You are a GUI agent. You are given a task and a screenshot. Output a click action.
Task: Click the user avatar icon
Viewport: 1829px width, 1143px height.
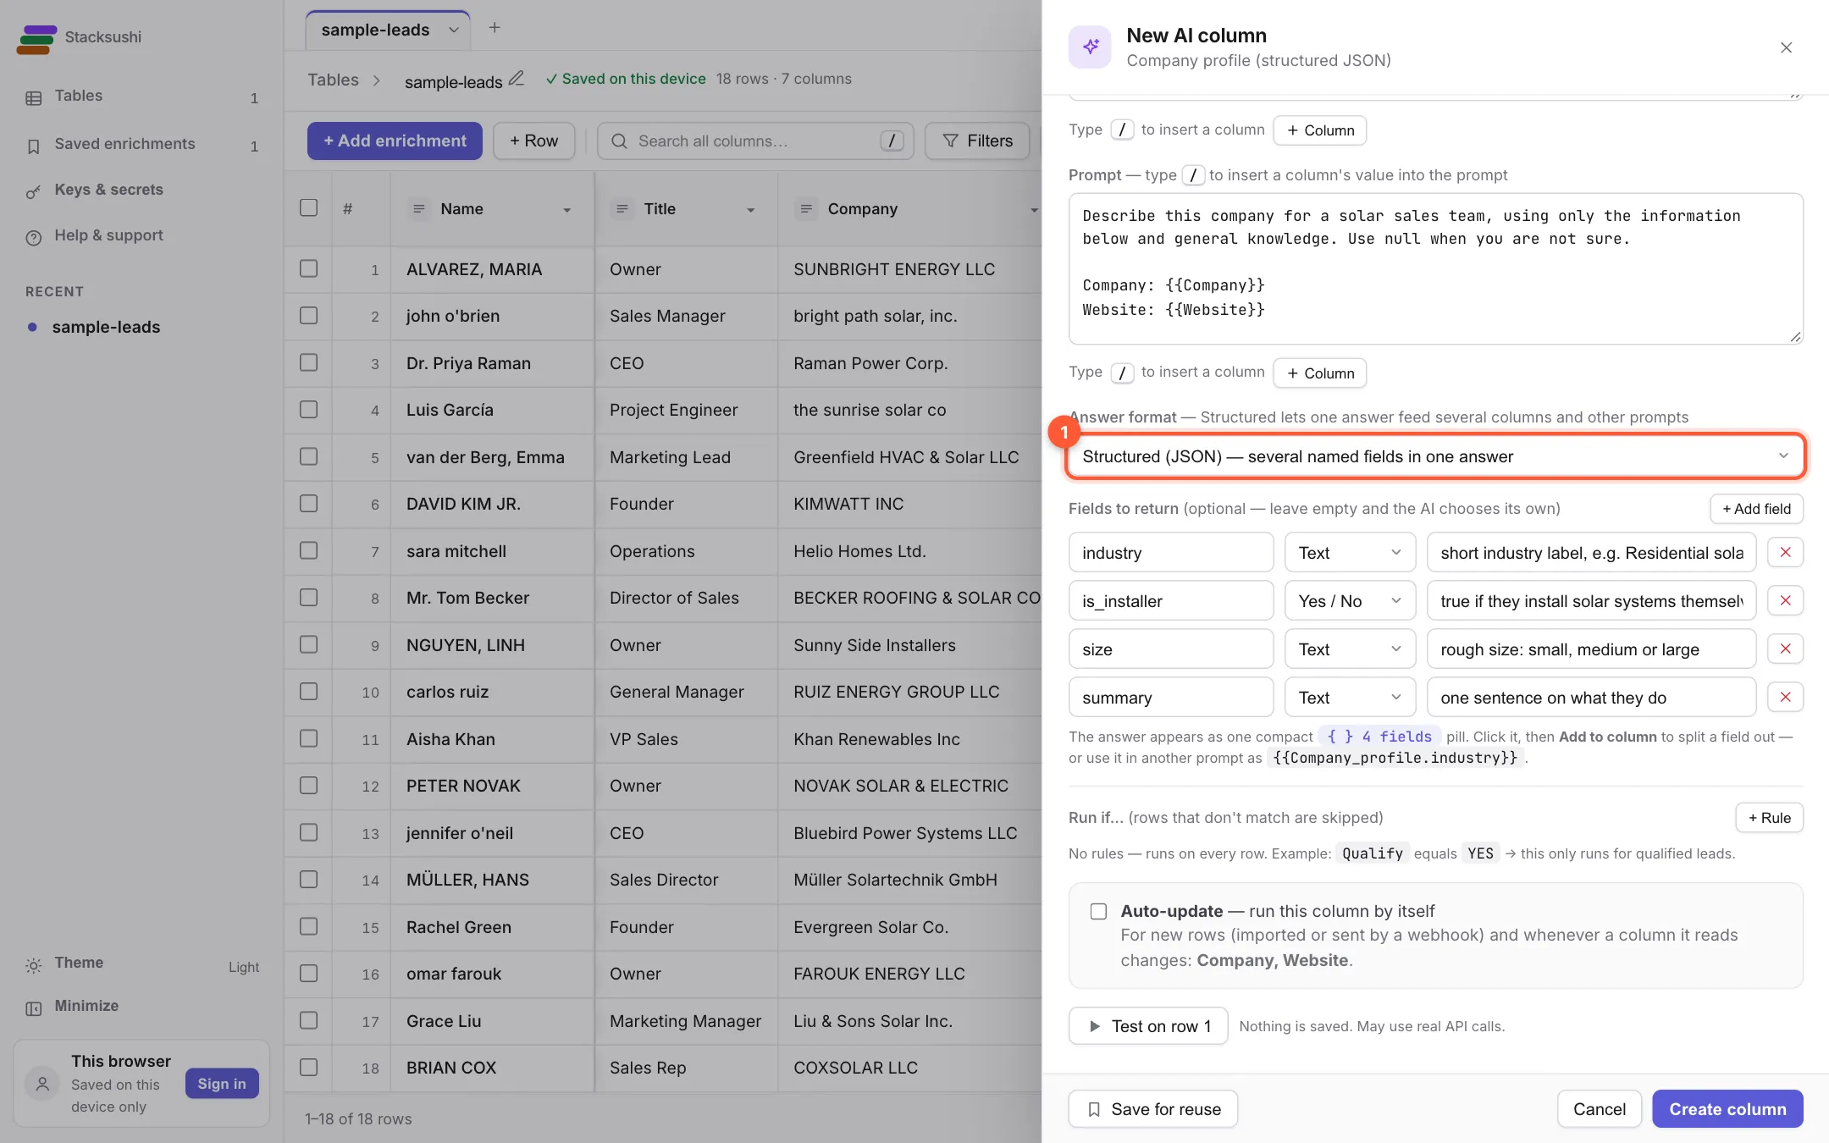pos(42,1083)
